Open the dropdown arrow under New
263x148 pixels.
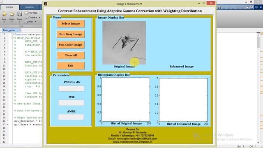tap(4, 22)
